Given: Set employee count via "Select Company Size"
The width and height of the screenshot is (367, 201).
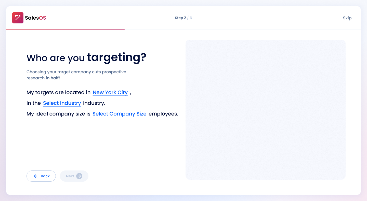Looking at the screenshot, I should tap(119, 114).
